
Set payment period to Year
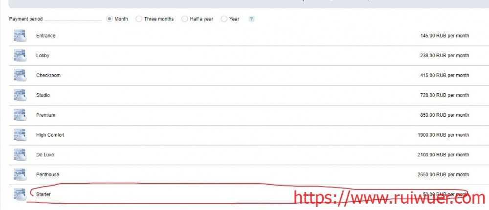click(x=224, y=19)
